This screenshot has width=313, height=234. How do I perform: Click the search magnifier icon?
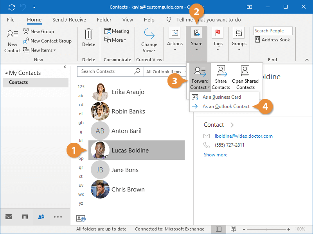click(137, 71)
